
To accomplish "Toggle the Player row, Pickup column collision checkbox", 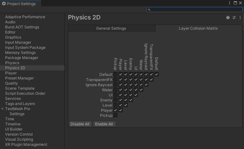I will [115, 110].
